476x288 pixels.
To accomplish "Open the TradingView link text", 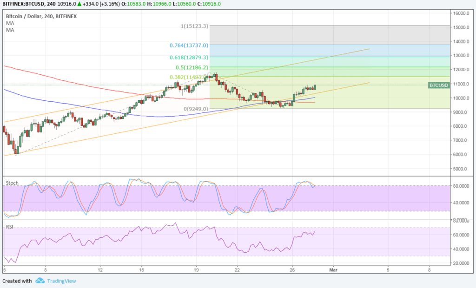I will click(x=62, y=281).
